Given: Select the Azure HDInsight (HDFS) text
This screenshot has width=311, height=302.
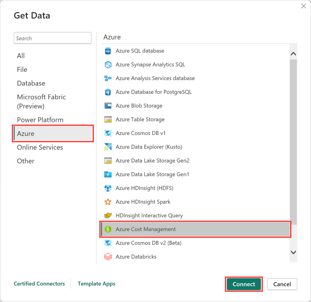Looking at the screenshot, I should (144, 188).
